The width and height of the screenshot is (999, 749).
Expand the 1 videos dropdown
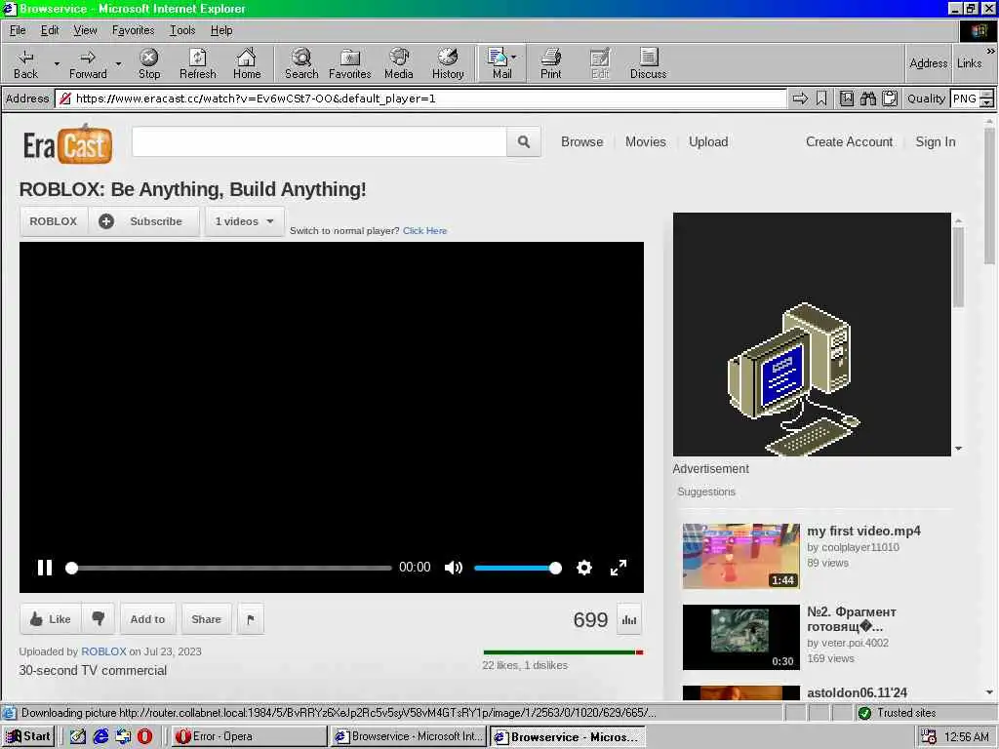pyautogui.click(x=244, y=221)
